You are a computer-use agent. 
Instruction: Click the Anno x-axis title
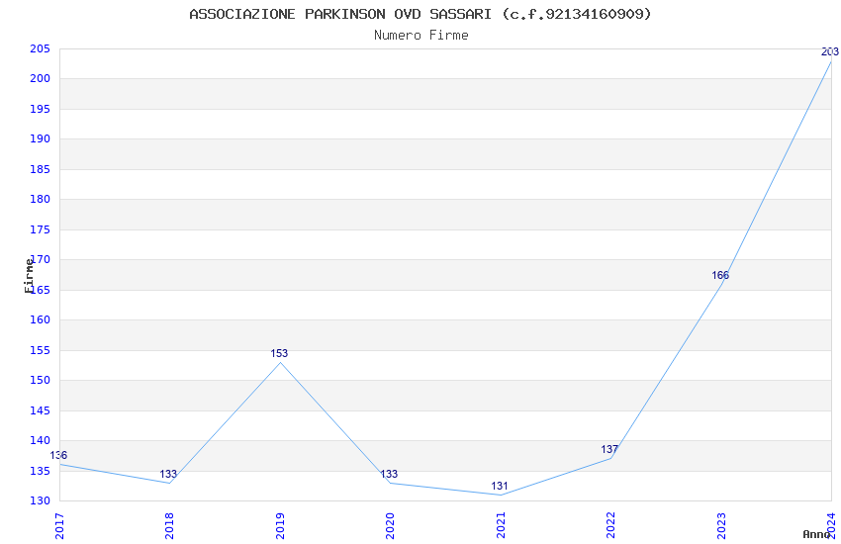(x=816, y=534)
